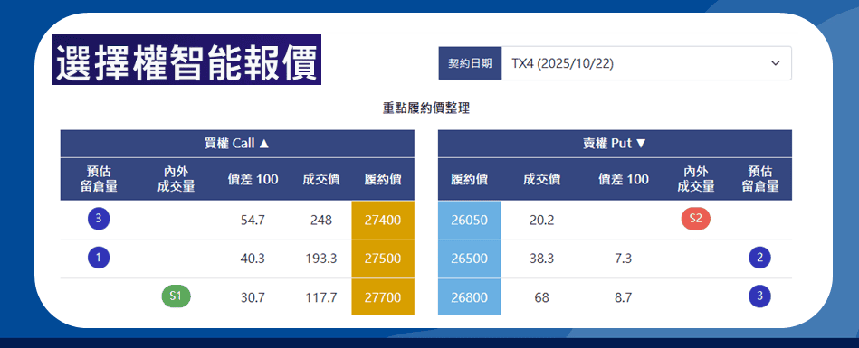Click the 7.3 put spread value
The image size is (859, 348).
coord(624,259)
